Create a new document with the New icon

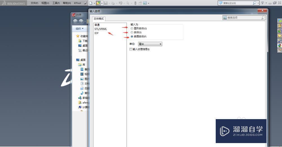coord(91,3)
